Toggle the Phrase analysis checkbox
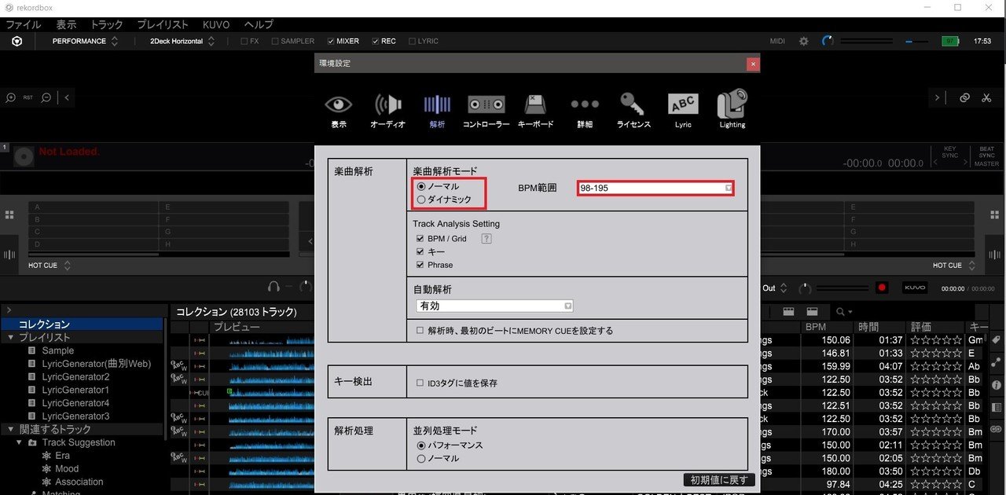 point(420,265)
